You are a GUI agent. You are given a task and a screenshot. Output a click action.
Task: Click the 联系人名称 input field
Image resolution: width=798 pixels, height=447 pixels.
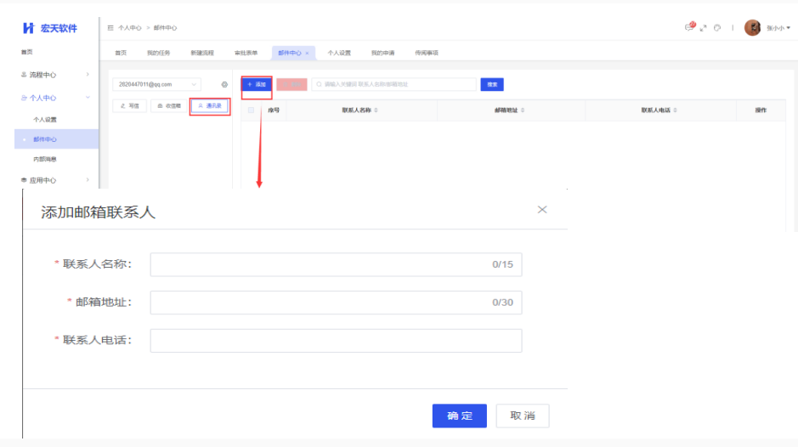point(336,264)
